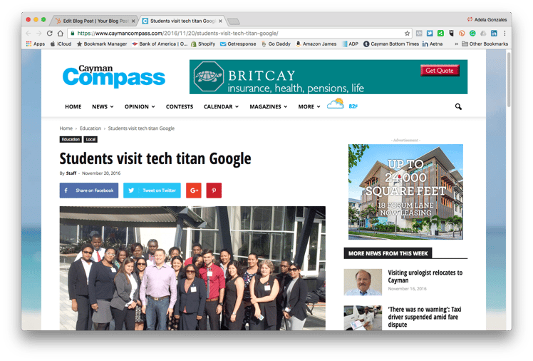The height and width of the screenshot is (361, 533).
Task: Click the address bar URL field
Action: pyautogui.click(x=238, y=34)
